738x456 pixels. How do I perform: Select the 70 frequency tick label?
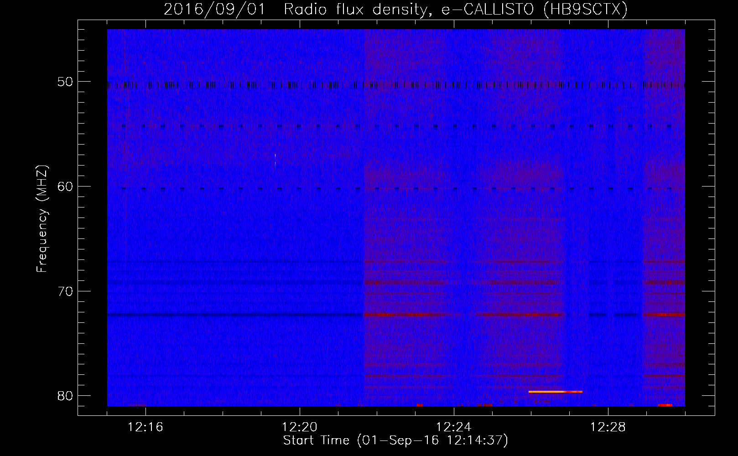point(66,291)
